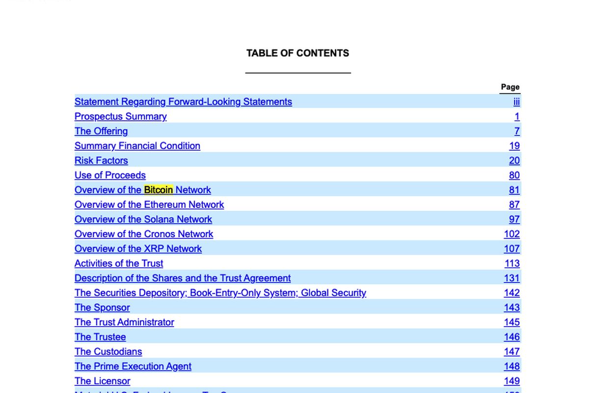Image resolution: width=589 pixels, height=393 pixels.
Task: Click the TABLE OF CONTENTS heading
Action: click(298, 54)
